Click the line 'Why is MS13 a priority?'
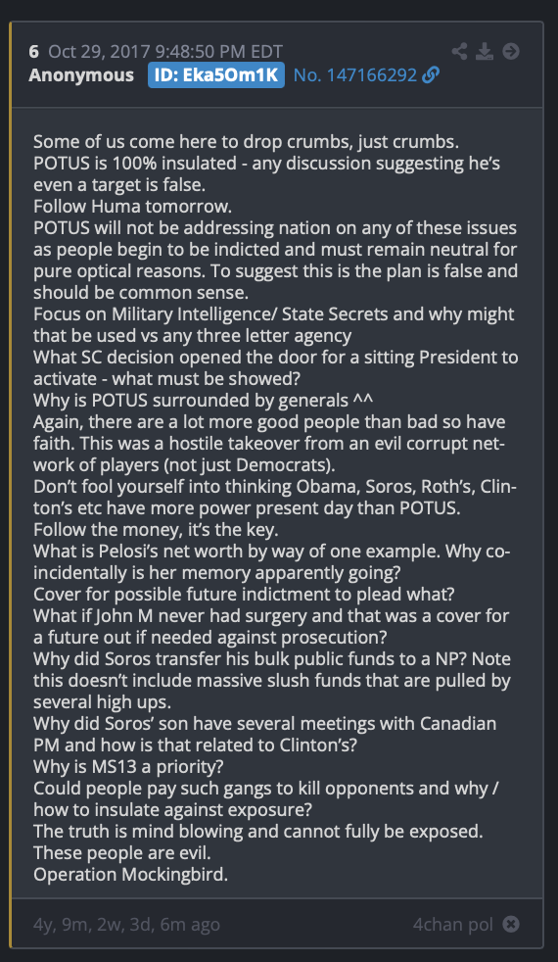 pyautogui.click(x=128, y=766)
